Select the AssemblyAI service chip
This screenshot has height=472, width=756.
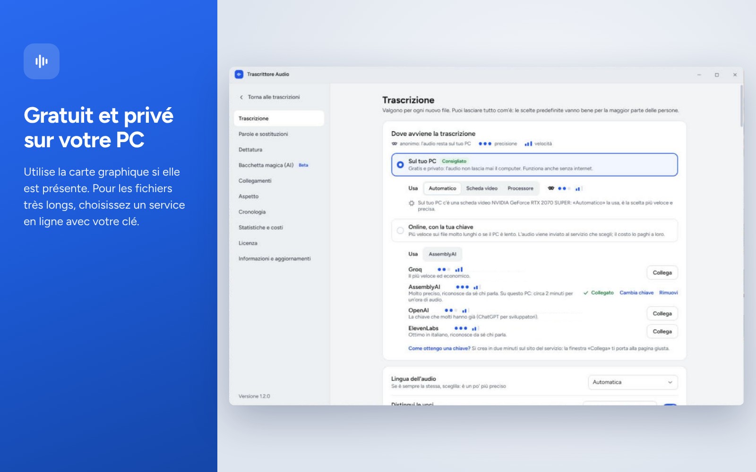(x=442, y=254)
